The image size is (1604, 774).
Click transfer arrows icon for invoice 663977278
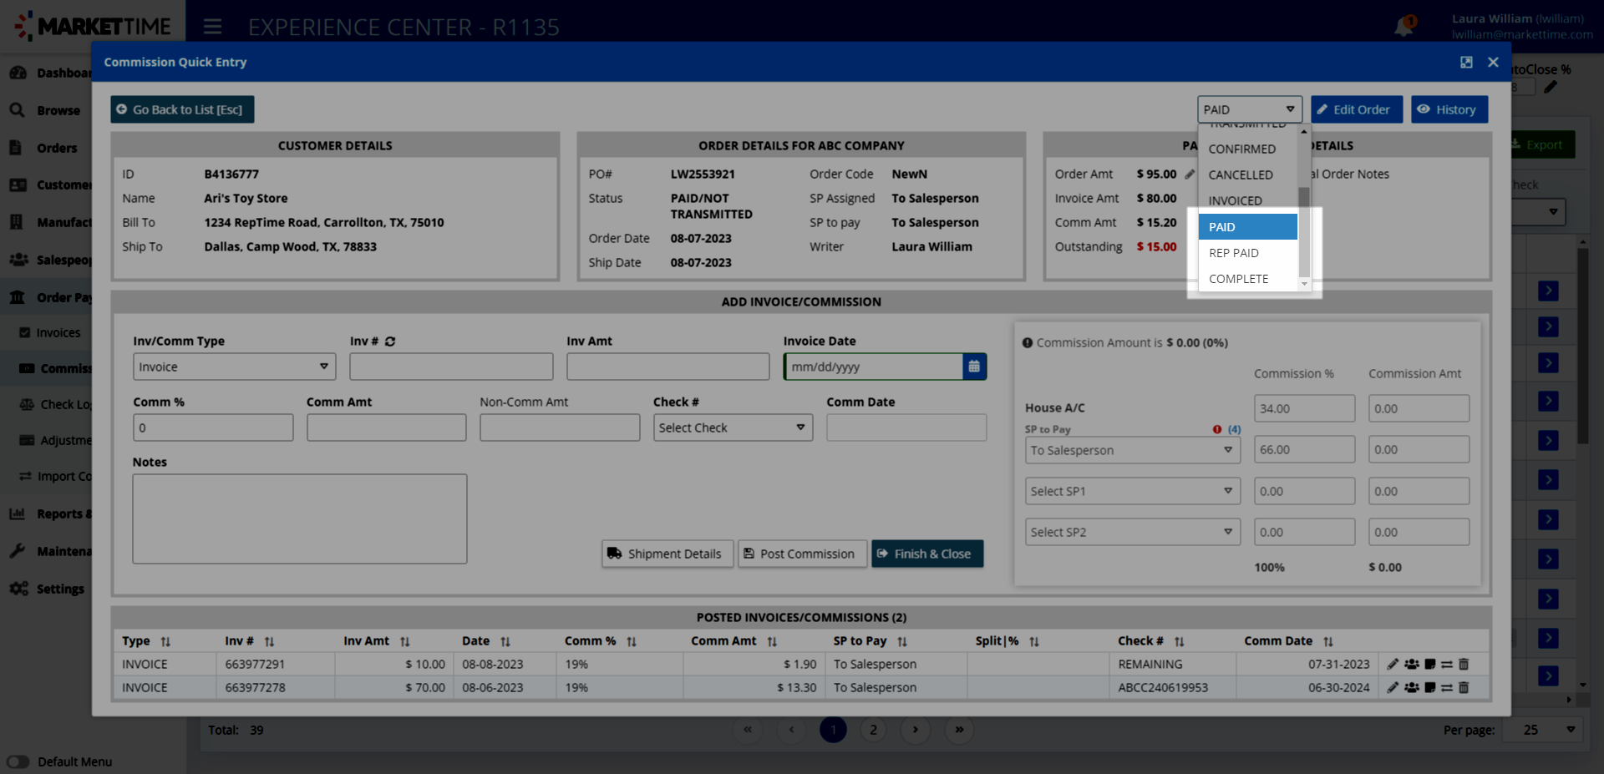point(1447,688)
